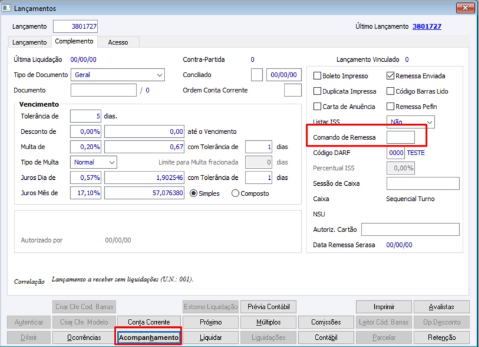Uncheck the Remessa Enviada checkbox
Screen dimensions: 479x347
point(390,76)
